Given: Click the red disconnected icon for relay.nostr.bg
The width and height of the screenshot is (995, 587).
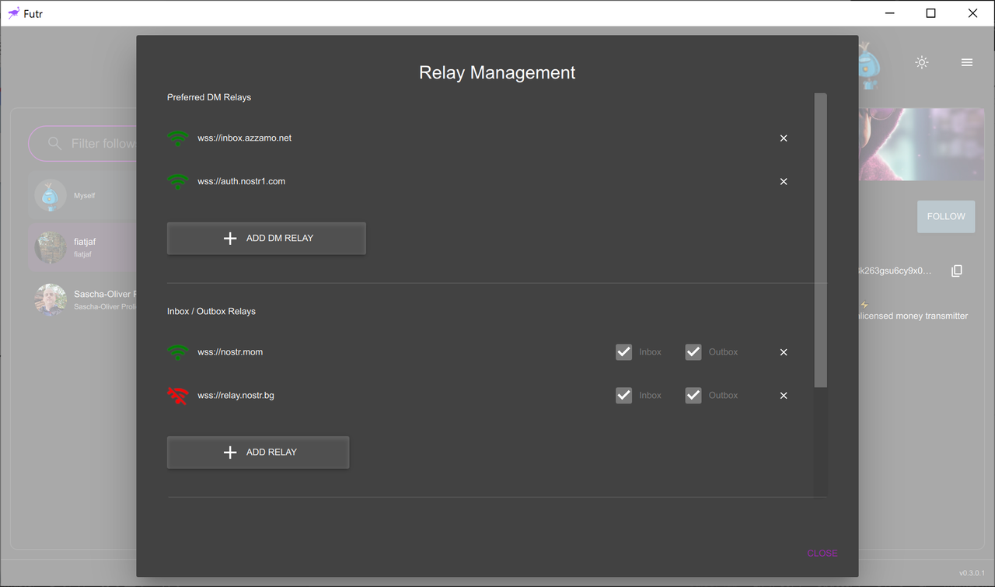Looking at the screenshot, I should 178,396.
